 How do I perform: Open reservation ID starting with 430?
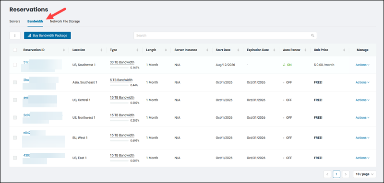coord(26,155)
